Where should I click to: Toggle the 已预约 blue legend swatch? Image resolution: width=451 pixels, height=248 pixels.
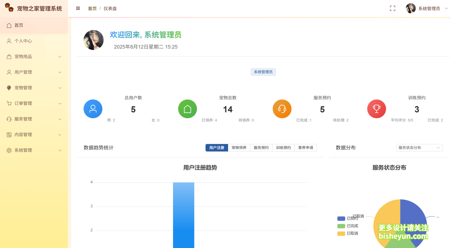[x=341, y=218]
